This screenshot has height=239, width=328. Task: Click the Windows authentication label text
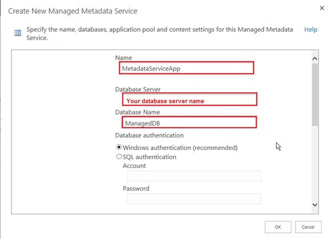pyautogui.click(x=180, y=148)
